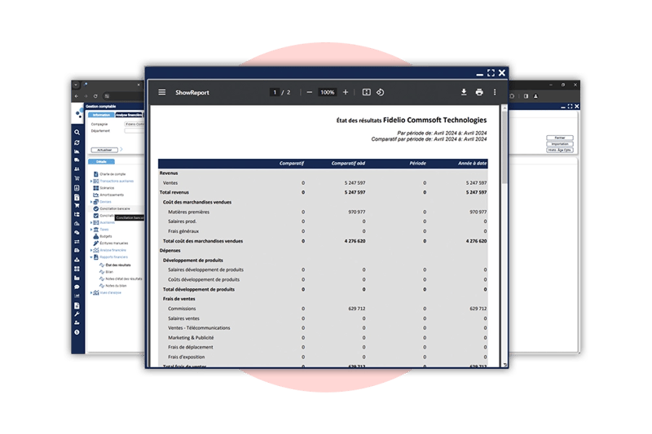This screenshot has height=434, width=652.
Task: Click the refresh arrows icon in the sidebar
Action: [77, 142]
